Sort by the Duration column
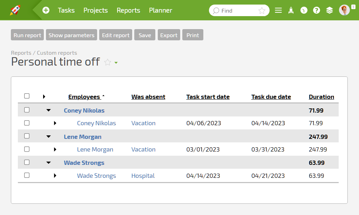 click(321, 97)
